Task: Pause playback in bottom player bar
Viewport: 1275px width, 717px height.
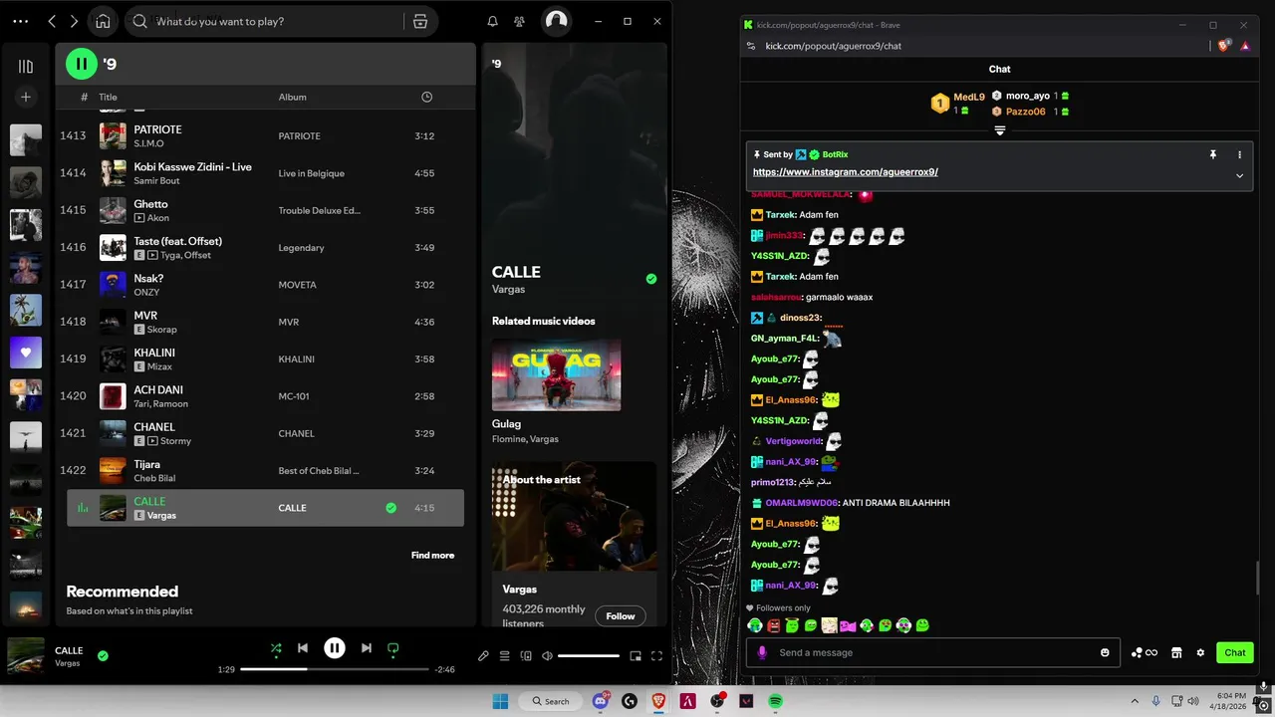Action: pos(335,648)
